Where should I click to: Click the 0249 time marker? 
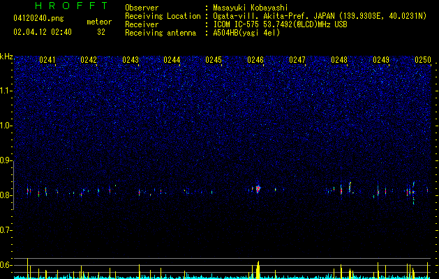click(381, 60)
